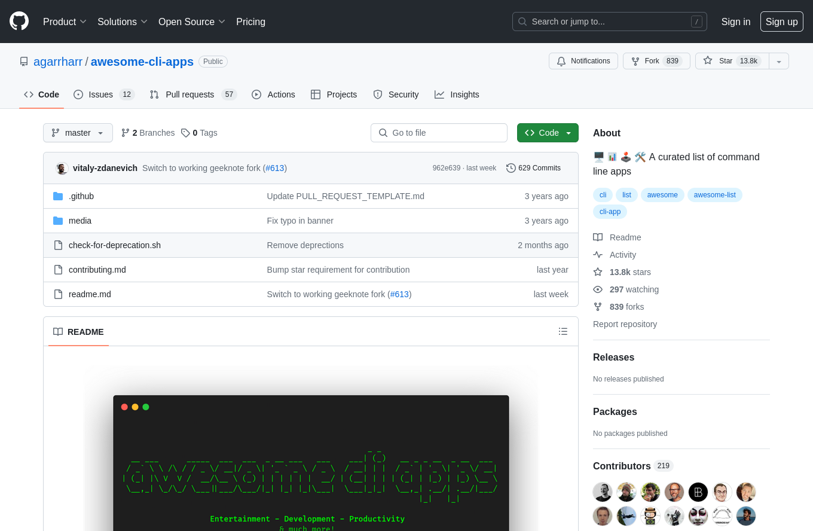This screenshot has height=531, width=813.
Task: Open README outline list icon
Action: pos(563,331)
